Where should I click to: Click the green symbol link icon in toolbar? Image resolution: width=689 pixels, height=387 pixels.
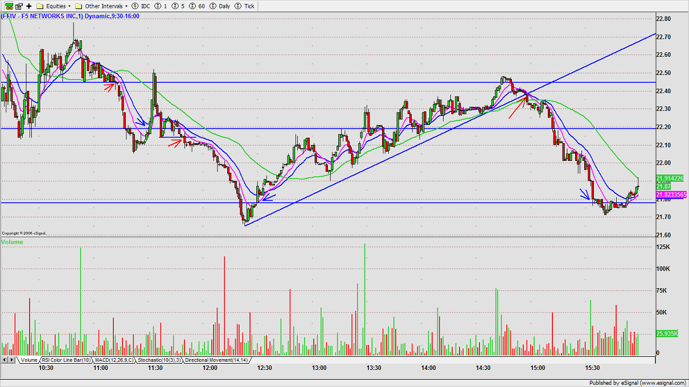[9, 6]
